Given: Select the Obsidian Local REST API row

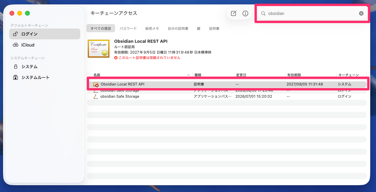Looking at the screenshot, I should 227,84.
